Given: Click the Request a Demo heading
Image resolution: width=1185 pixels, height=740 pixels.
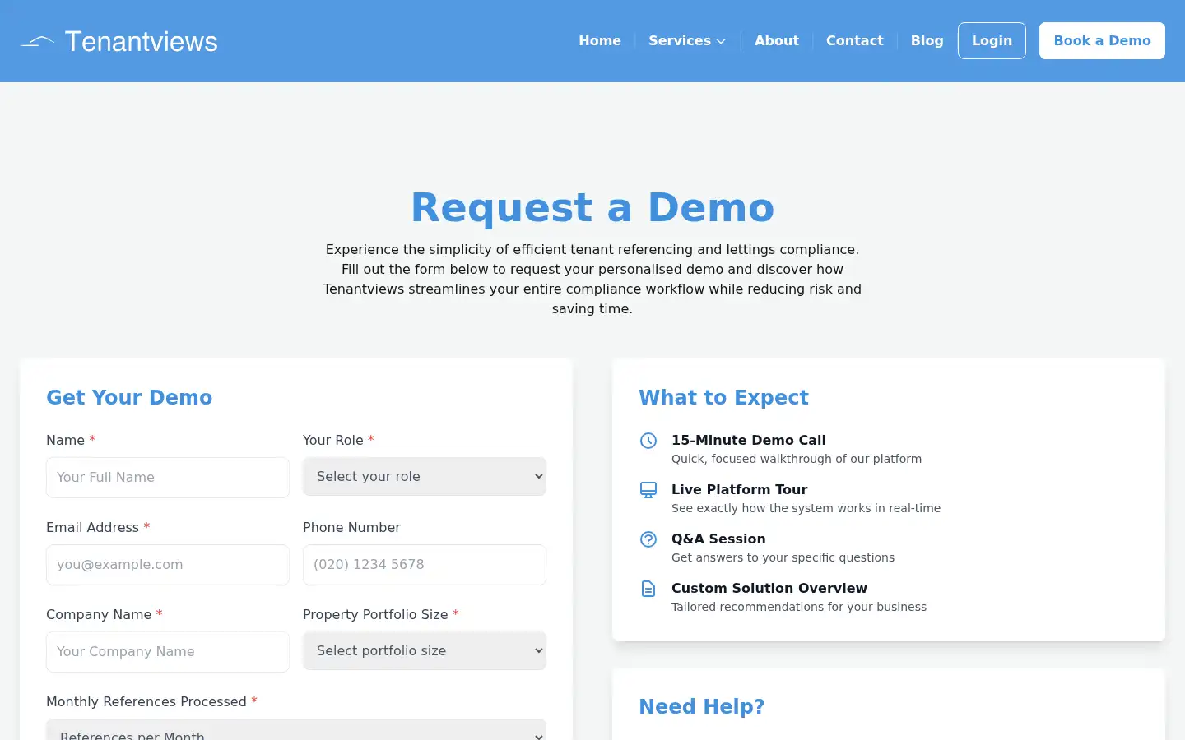Looking at the screenshot, I should coord(592,207).
